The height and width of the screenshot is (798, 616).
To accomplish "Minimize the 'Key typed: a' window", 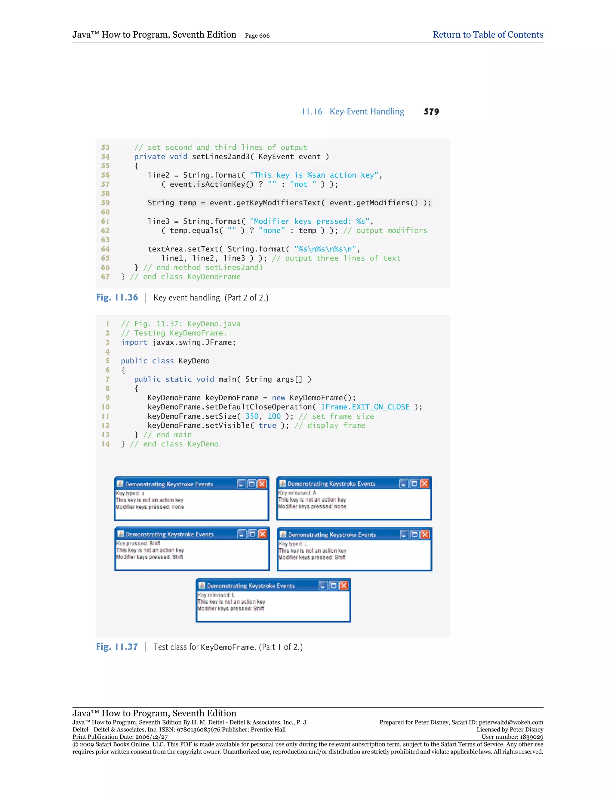I will 241,484.
